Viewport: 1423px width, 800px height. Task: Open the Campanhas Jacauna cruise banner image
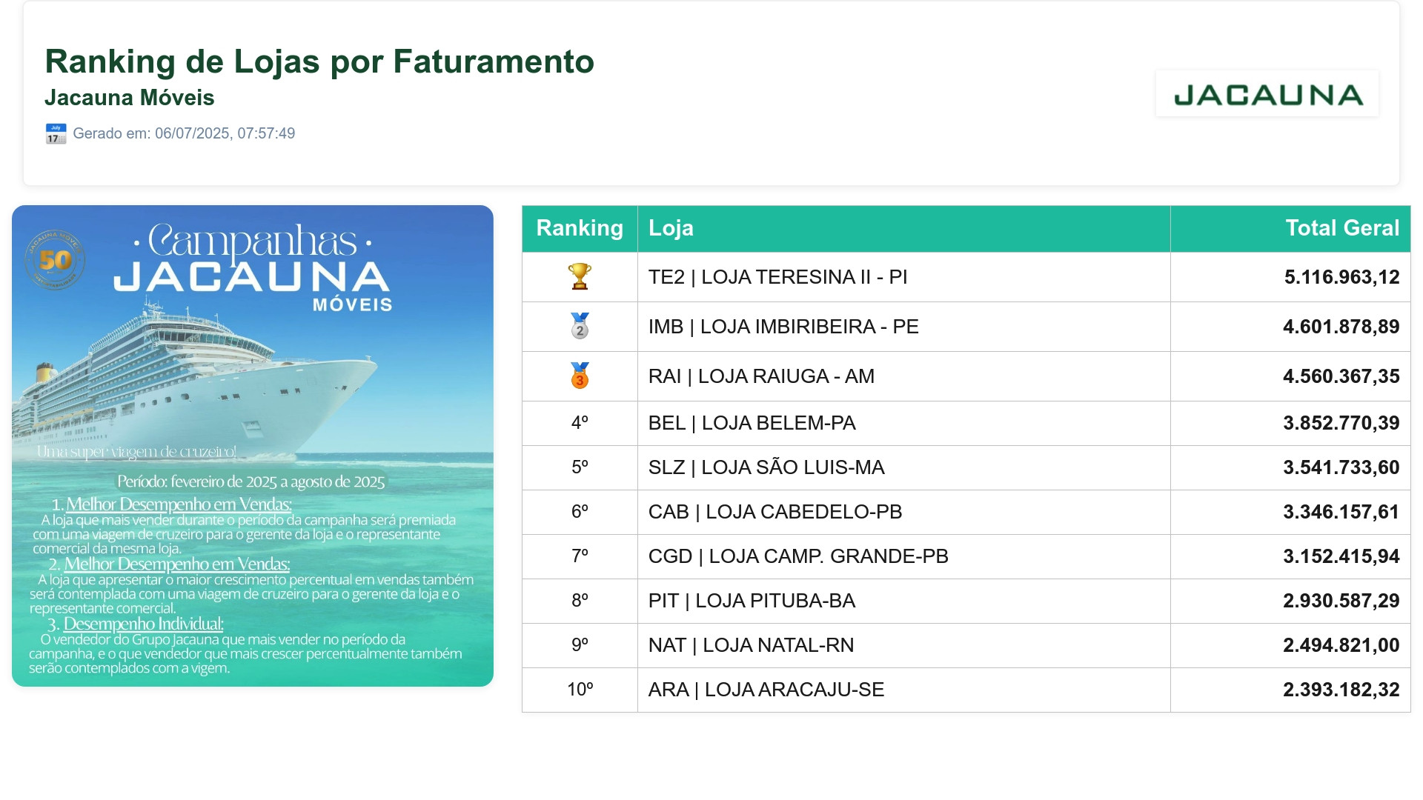tap(253, 446)
